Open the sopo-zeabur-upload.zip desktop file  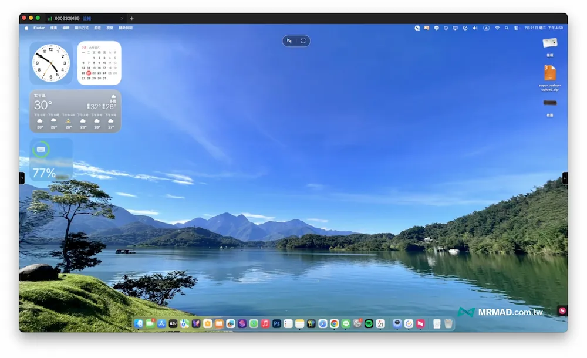[550, 78]
